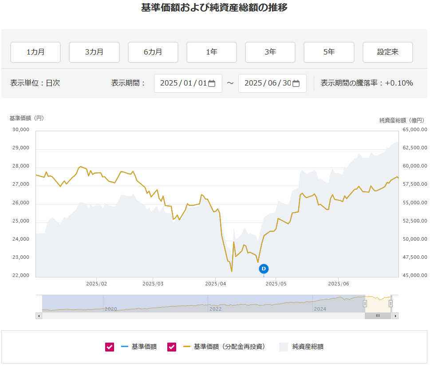
Task: Click the blue D distribution marker
Action: tap(264, 269)
